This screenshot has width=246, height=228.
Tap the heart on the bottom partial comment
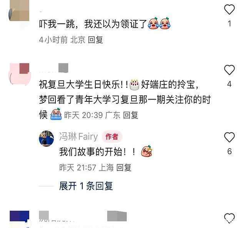[229, 218]
